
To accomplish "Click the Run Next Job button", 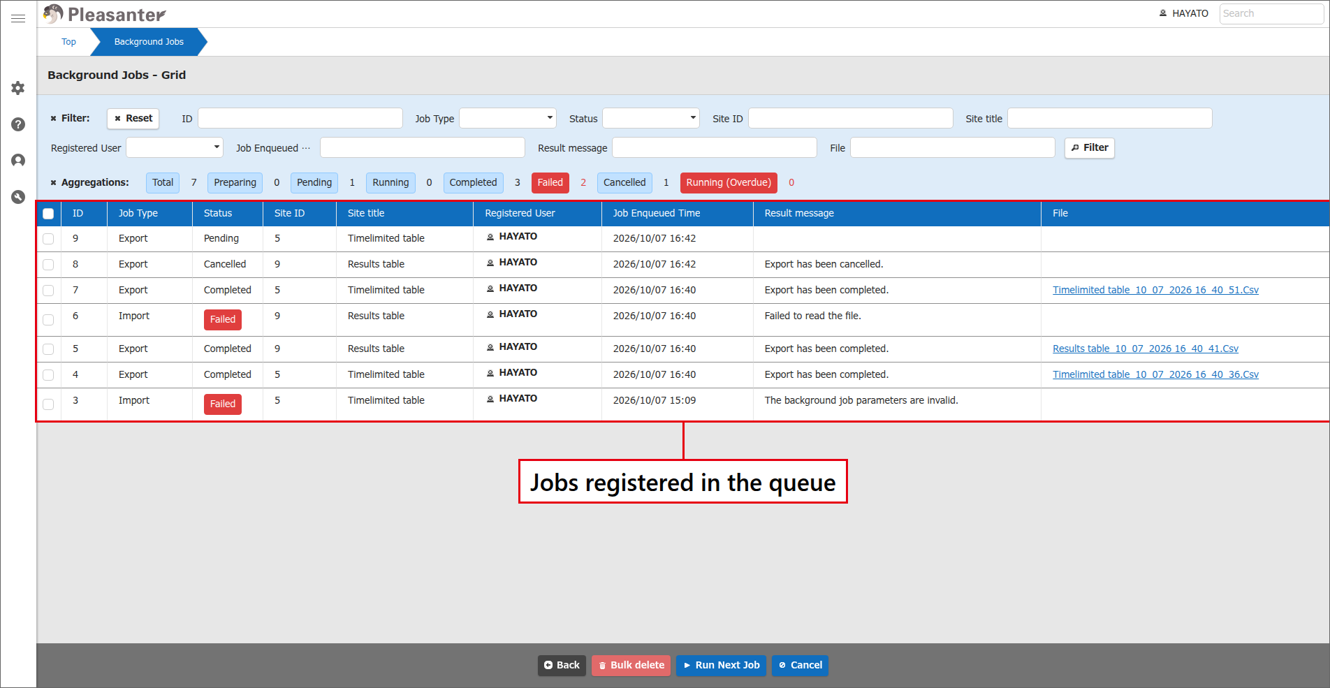I will [721, 665].
